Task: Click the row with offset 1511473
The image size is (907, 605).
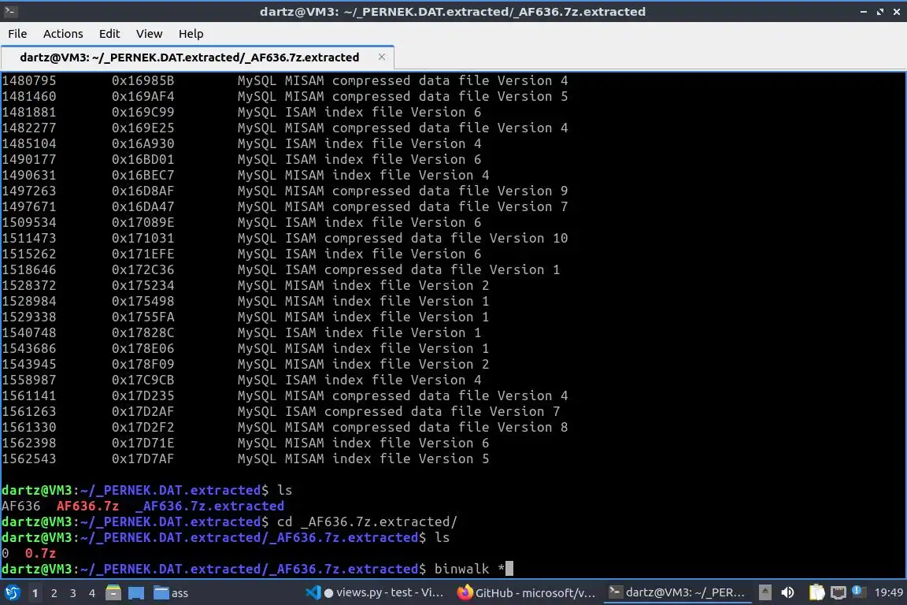Action: tap(284, 238)
